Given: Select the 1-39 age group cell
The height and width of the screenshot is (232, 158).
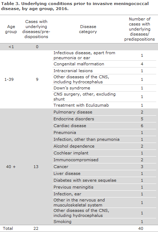Looking at the screenshot, I should pos(9,79).
